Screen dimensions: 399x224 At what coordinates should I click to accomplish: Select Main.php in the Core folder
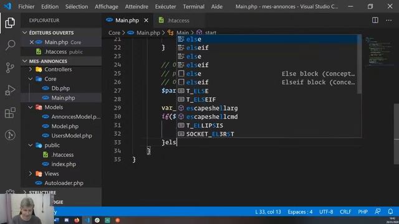pos(61,98)
